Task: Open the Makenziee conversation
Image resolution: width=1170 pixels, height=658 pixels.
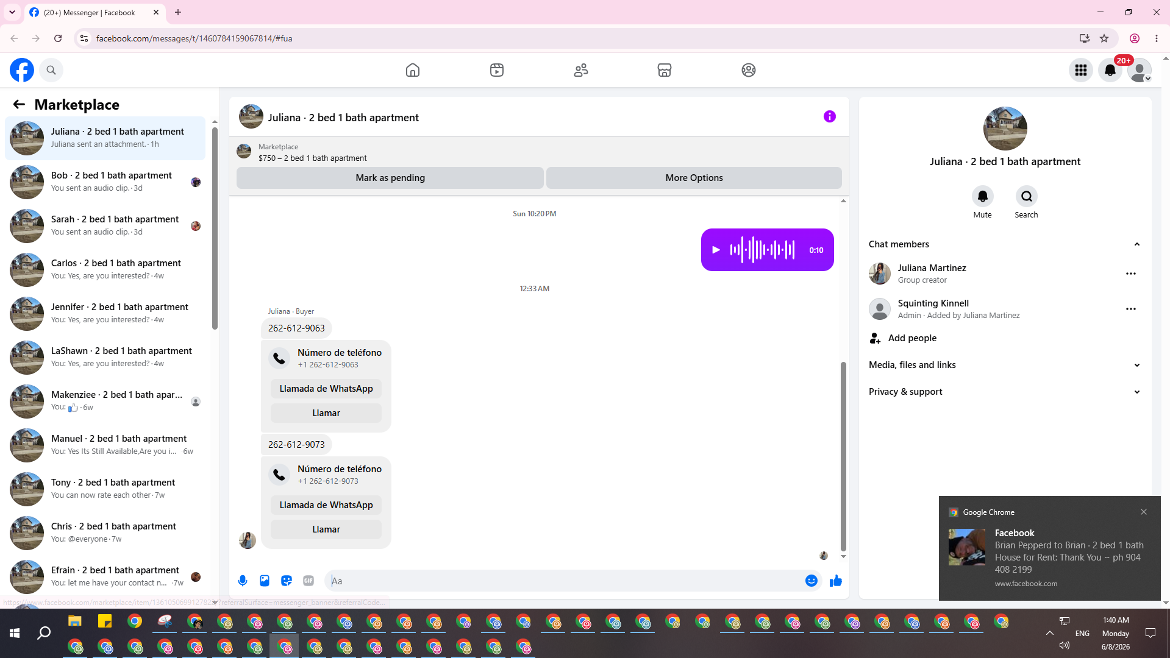Action: (105, 402)
